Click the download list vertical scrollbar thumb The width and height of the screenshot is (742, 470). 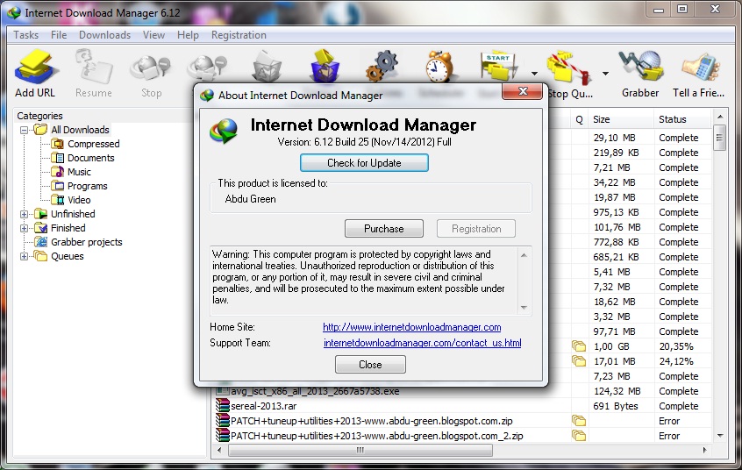719,138
